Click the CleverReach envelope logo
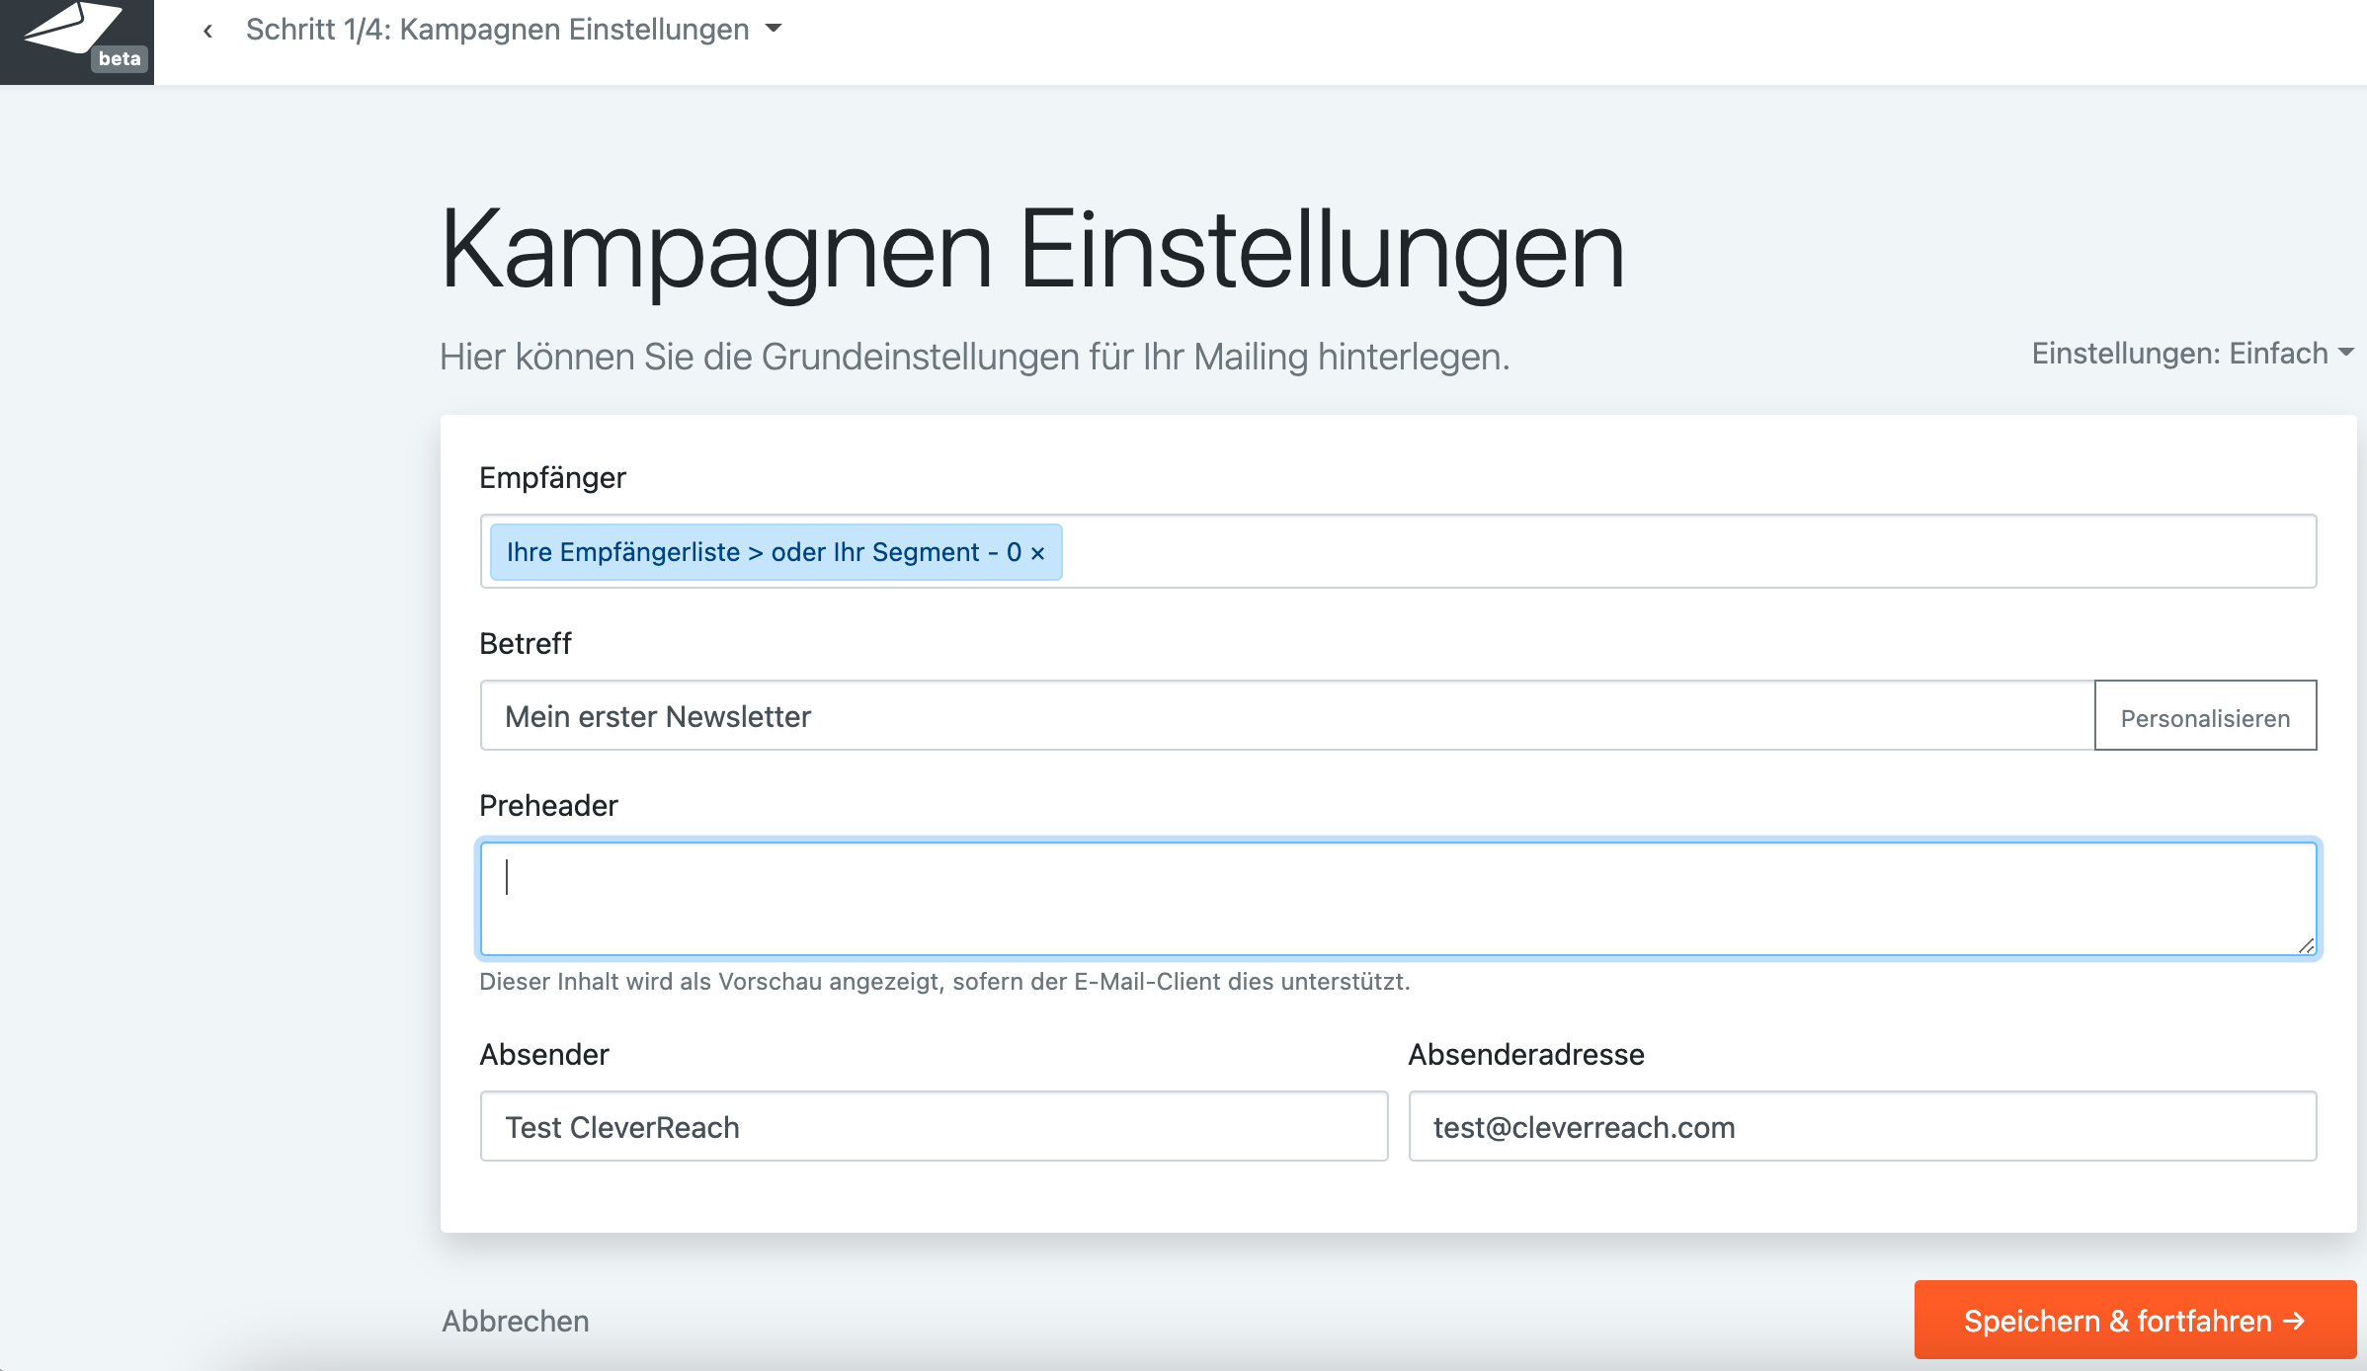Viewport: 2367px width, 1371px height. [71, 30]
